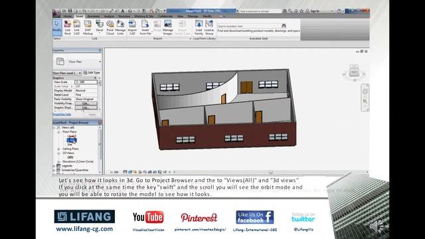Open the Quick Access Toolbar customize dropdown

coord(165,11)
